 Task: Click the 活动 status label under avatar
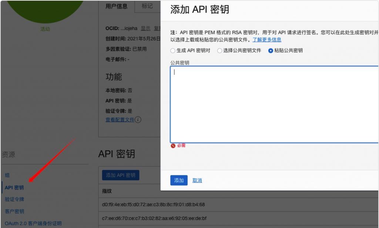pos(45,29)
